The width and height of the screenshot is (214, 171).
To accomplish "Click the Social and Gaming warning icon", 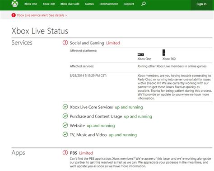I will [x=65, y=43].
